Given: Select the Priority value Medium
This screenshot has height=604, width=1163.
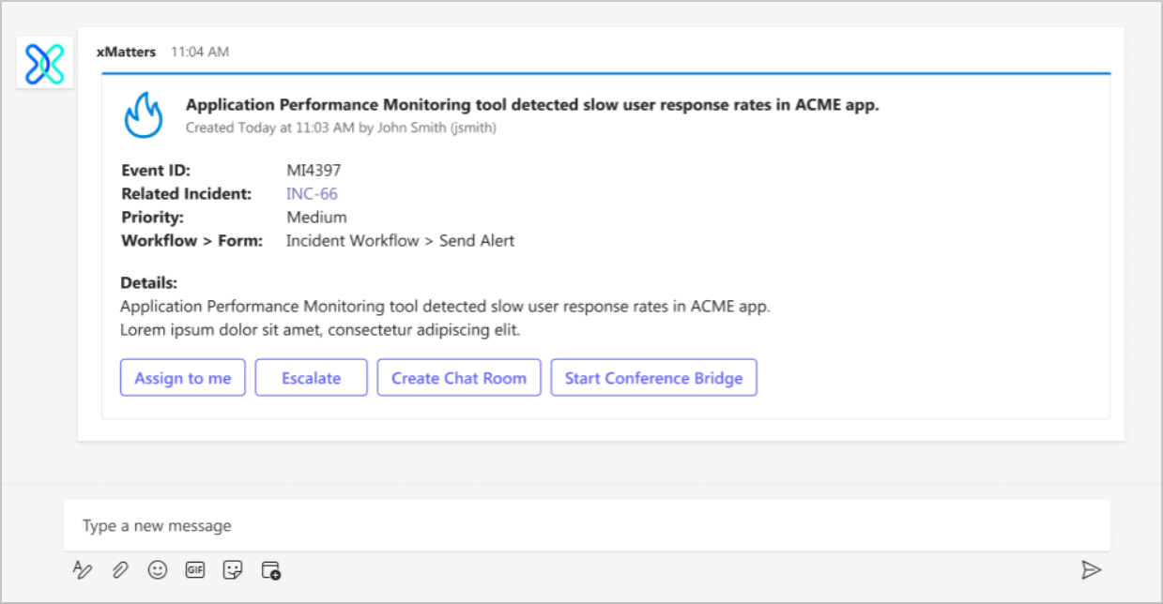Looking at the screenshot, I should pyautogui.click(x=316, y=217).
